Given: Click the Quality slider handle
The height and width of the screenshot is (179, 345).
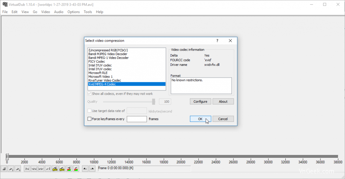Looking at the screenshot, I should (154, 101).
